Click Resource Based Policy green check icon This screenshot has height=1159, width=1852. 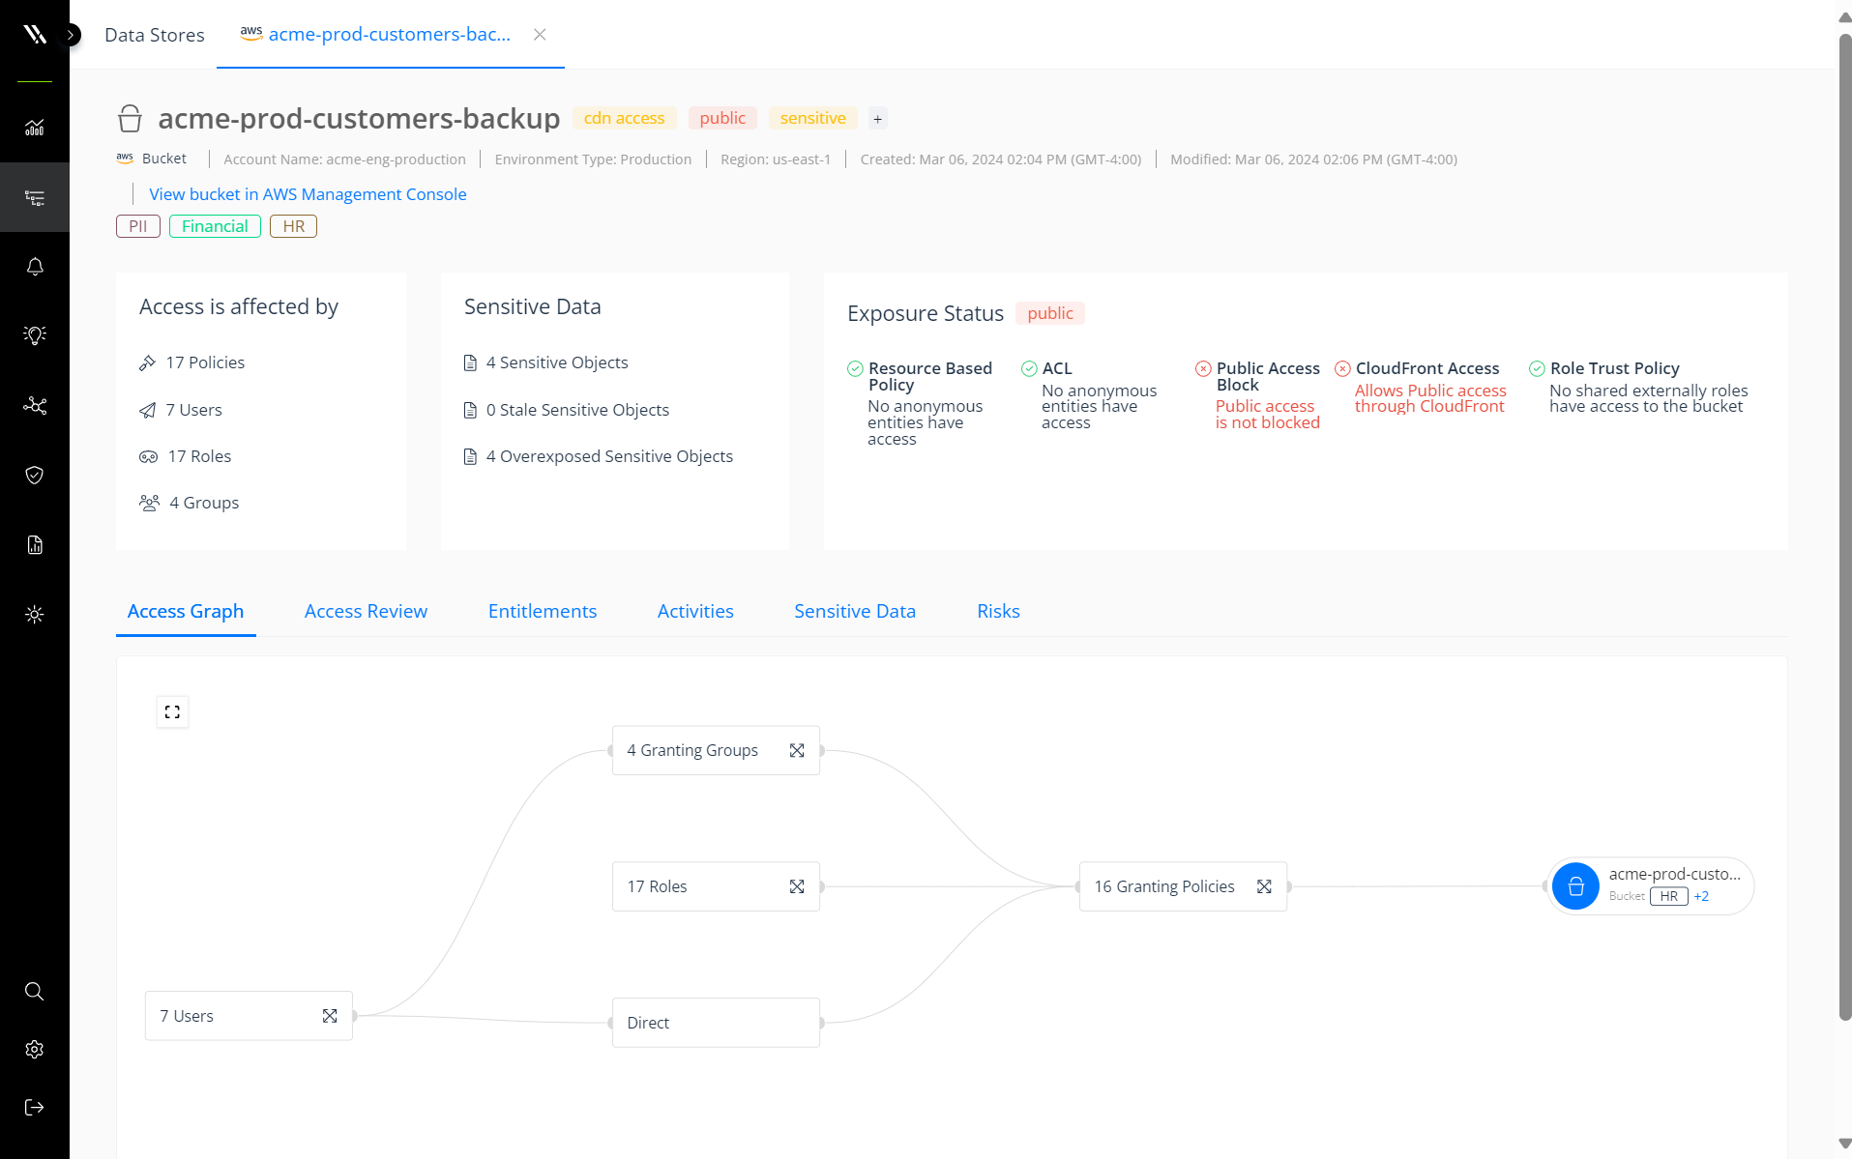pos(855,368)
